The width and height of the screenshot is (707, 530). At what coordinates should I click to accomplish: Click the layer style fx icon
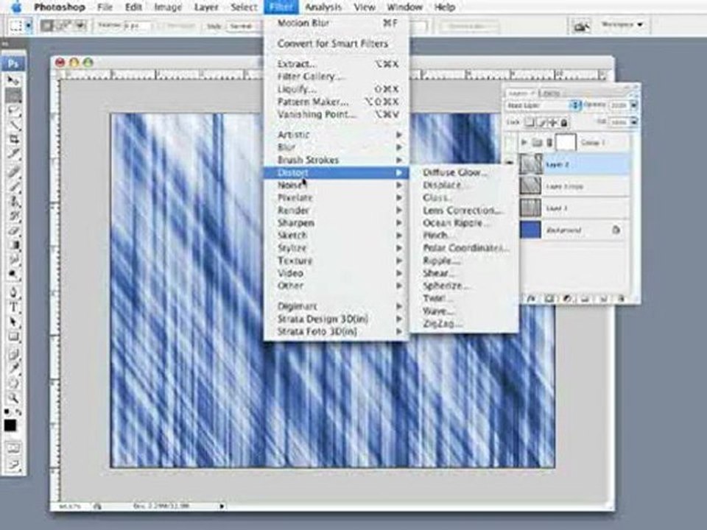pyautogui.click(x=531, y=298)
